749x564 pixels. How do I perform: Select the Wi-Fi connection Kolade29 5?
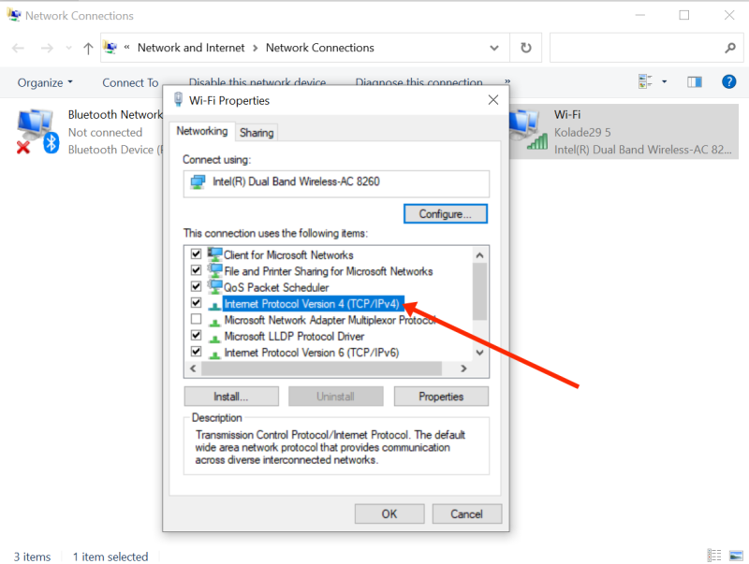pyautogui.click(x=624, y=132)
